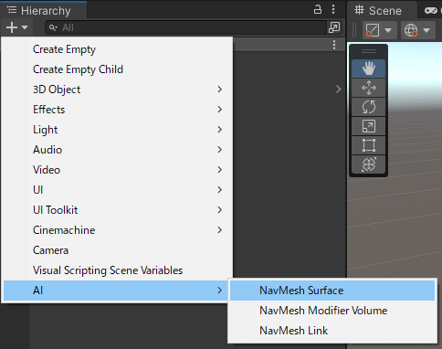Choose Create Empty from the menu
Image resolution: width=442 pixels, height=349 pixels.
(117, 49)
